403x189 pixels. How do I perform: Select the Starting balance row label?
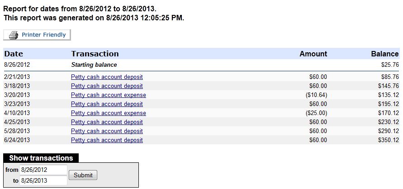tap(94, 65)
